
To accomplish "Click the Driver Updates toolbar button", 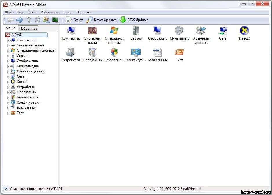I will point(101,20).
